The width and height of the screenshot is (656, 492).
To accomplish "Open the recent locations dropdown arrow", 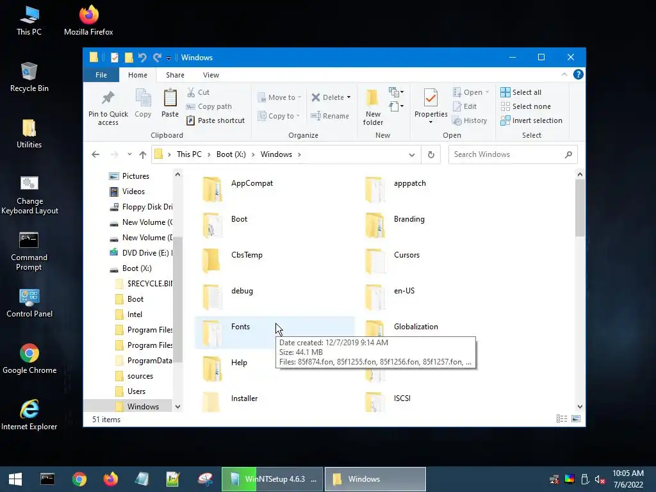I will [129, 154].
